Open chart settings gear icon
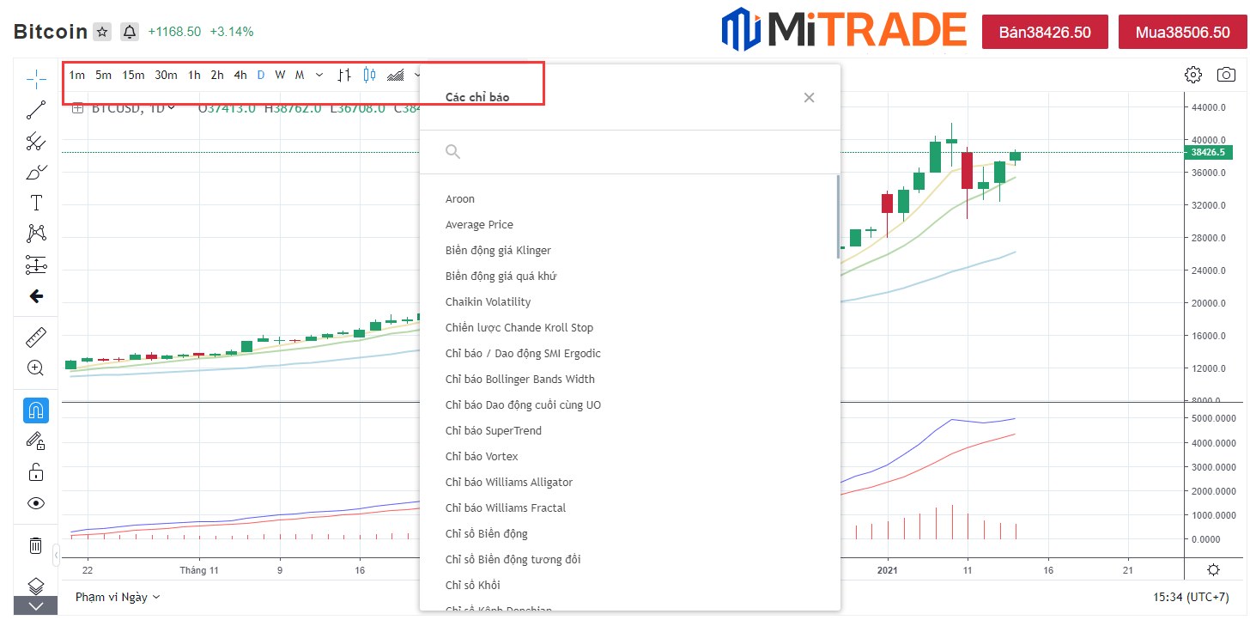 coord(1192,75)
